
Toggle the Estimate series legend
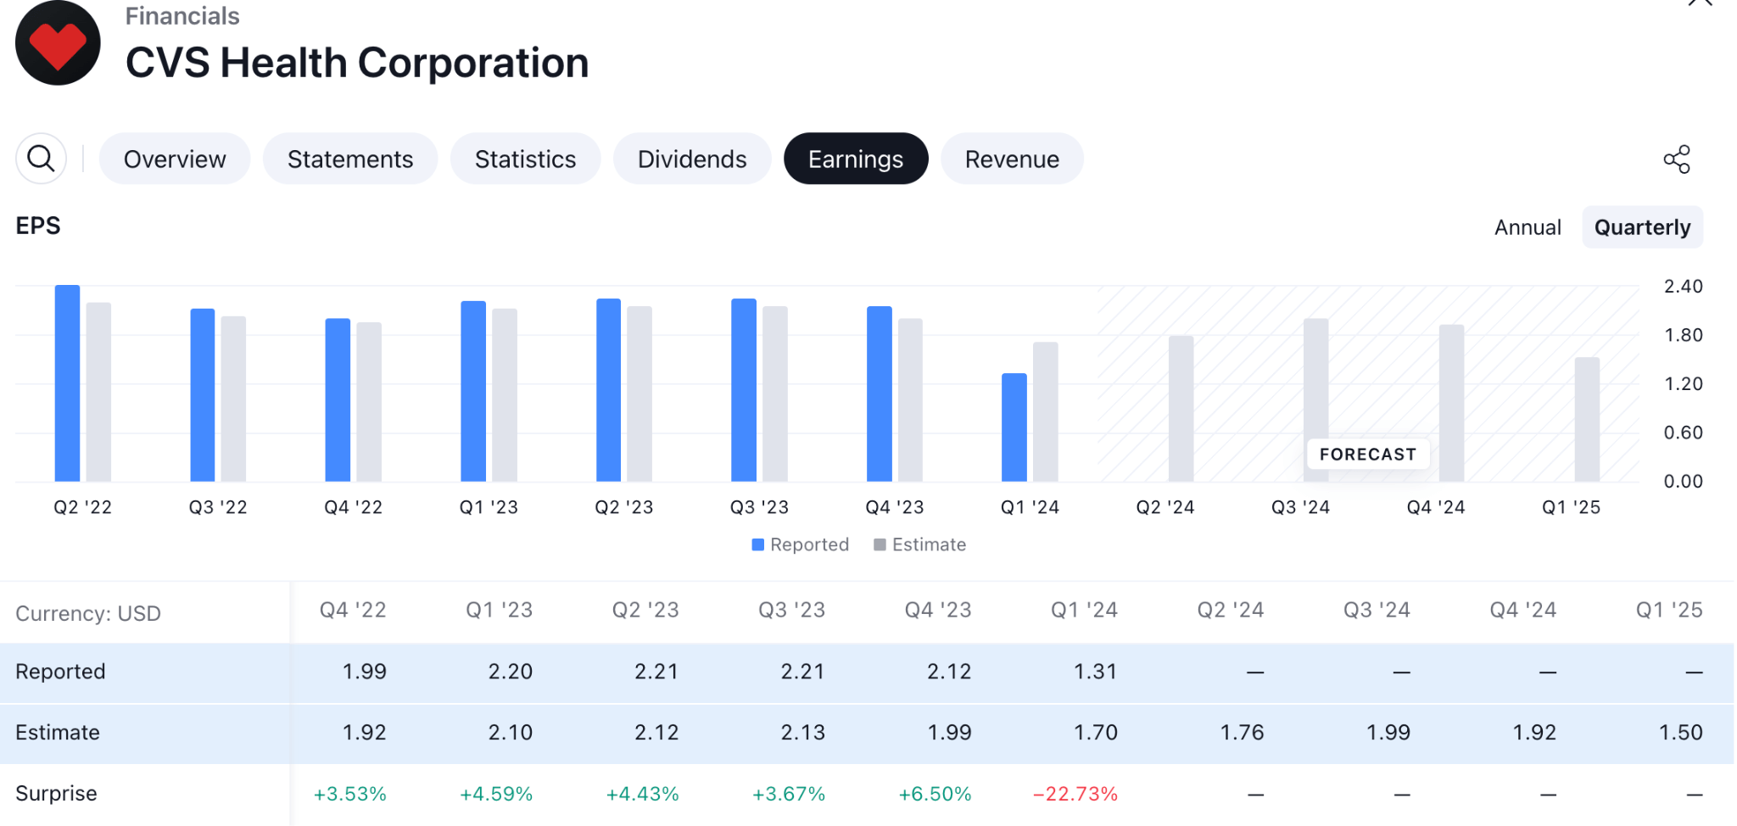tap(920, 544)
